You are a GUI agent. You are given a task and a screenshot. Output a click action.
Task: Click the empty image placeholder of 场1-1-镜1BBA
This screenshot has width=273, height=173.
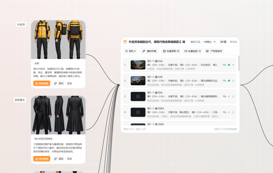138,112
